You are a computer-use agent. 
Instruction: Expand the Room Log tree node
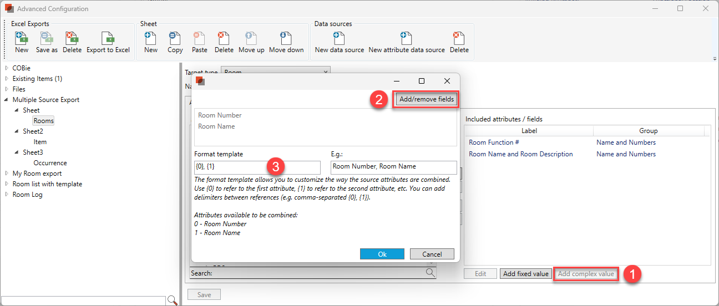tap(7, 195)
